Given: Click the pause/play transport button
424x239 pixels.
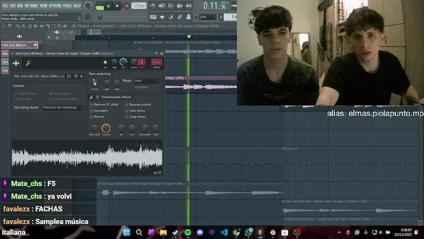Looking at the screenshot, I should click(x=108, y=6).
